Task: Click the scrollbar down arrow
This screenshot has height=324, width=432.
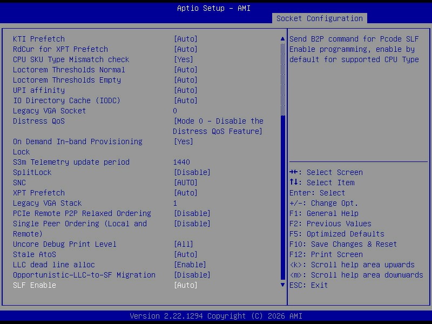Action: click(x=282, y=285)
